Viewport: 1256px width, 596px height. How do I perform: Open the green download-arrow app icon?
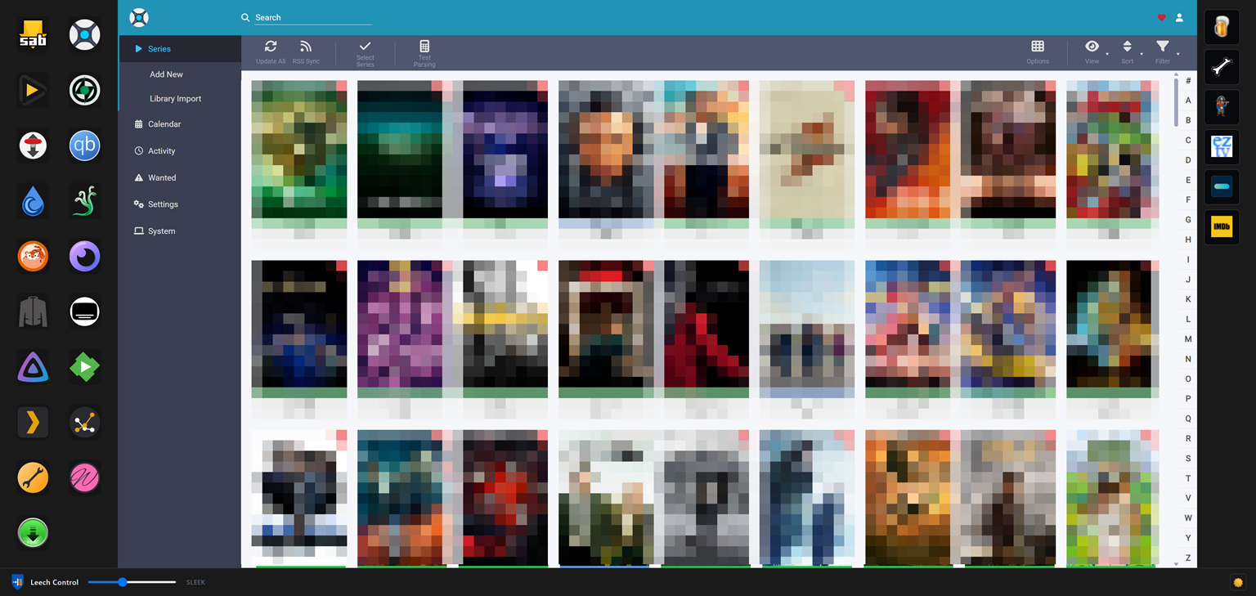(34, 533)
